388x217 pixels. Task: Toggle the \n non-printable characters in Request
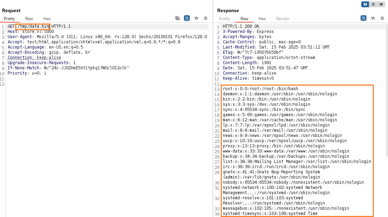196,18
